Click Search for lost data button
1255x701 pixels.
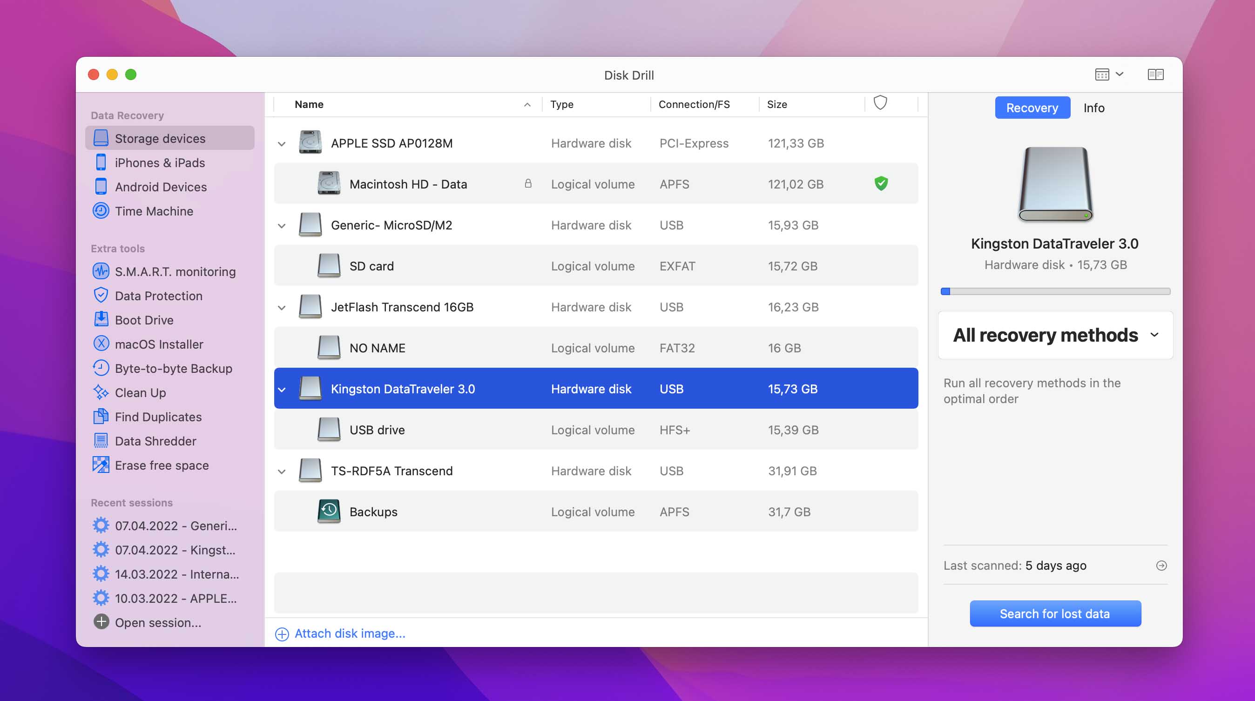pyautogui.click(x=1055, y=613)
